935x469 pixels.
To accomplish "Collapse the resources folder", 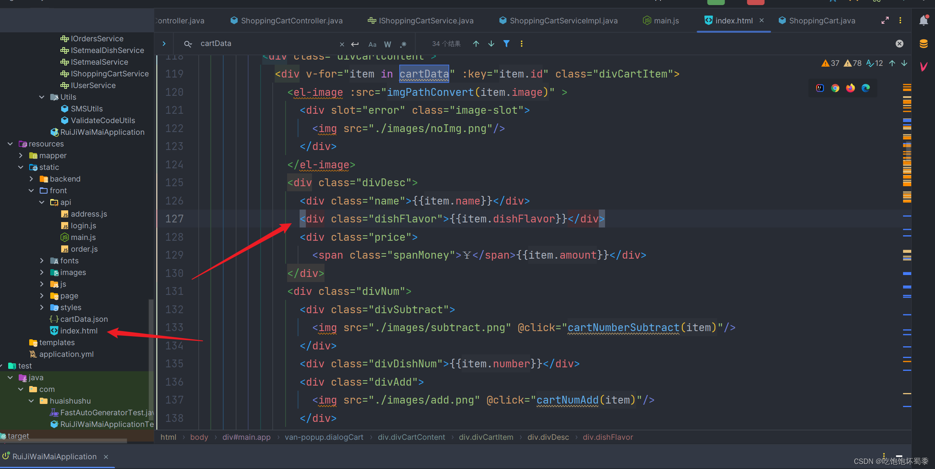I will [11, 144].
